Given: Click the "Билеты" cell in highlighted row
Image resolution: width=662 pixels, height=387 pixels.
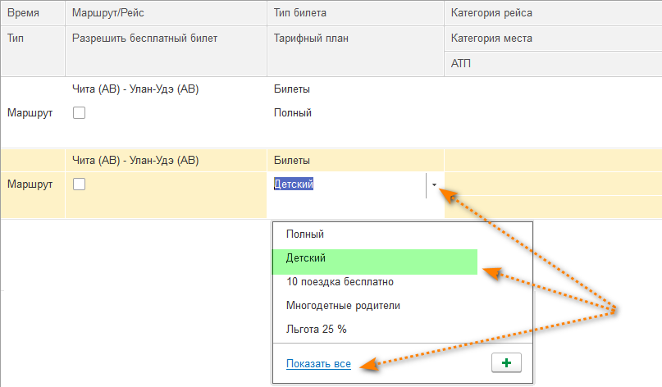Looking at the screenshot, I should [x=290, y=160].
